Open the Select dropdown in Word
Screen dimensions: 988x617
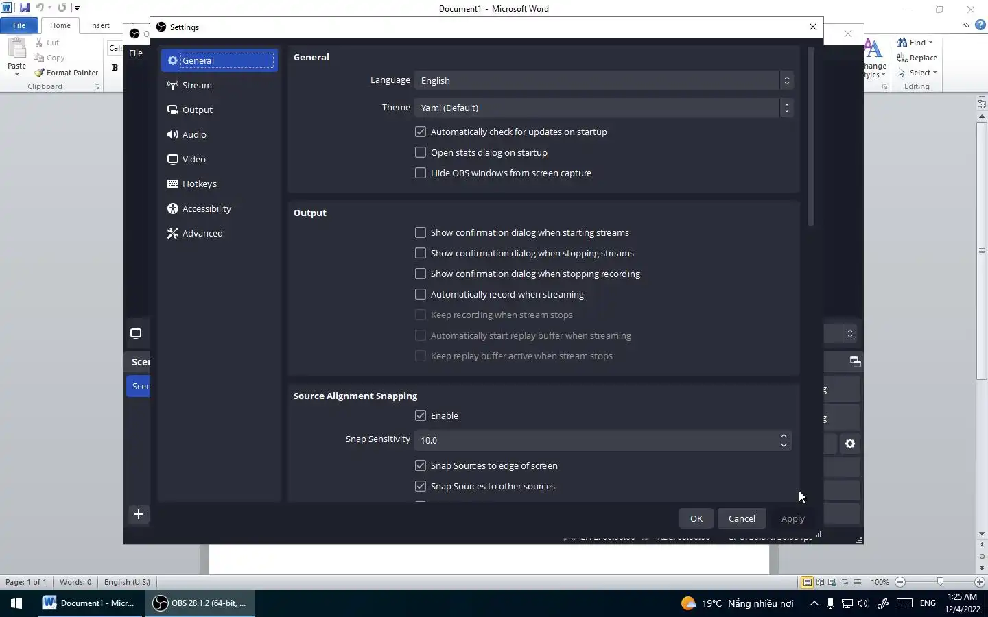coord(917,73)
